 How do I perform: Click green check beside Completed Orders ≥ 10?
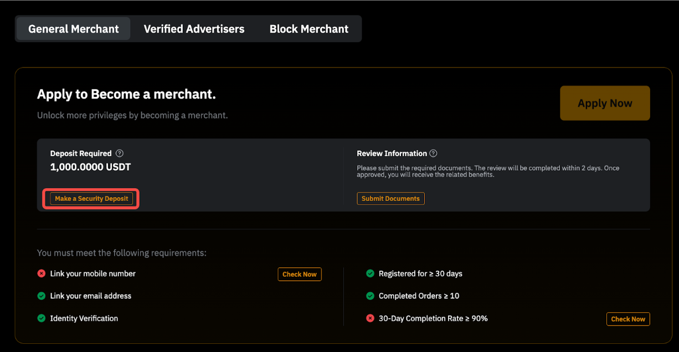370,296
